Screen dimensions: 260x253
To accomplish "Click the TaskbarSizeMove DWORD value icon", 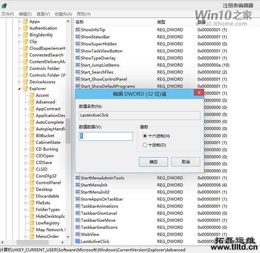I will click(x=78, y=220).
